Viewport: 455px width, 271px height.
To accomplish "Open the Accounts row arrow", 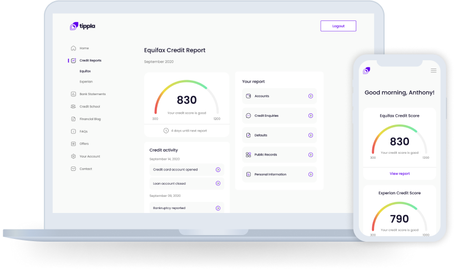I will point(311,96).
